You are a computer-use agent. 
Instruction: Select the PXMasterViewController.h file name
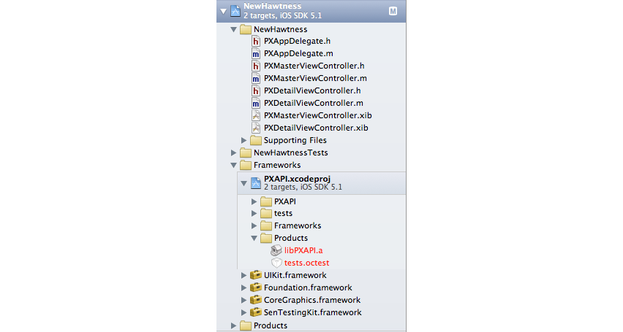pyautogui.click(x=314, y=66)
